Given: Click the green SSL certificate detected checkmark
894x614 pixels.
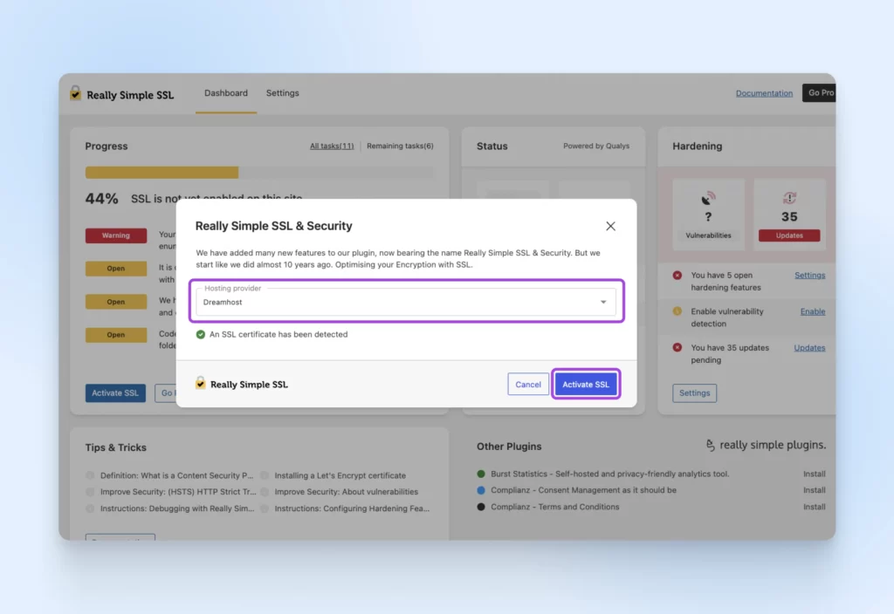Looking at the screenshot, I should [x=201, y=334].
